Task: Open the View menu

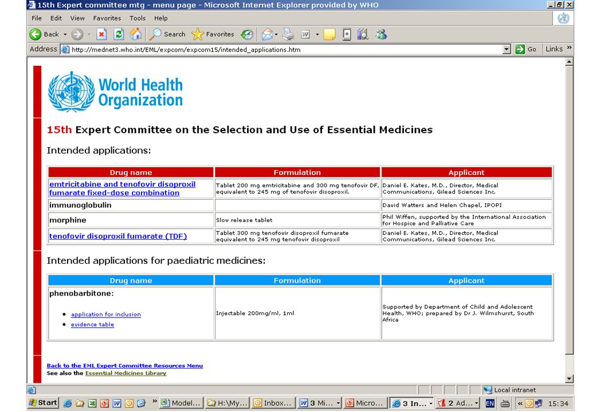Action: tap(77, 18)
